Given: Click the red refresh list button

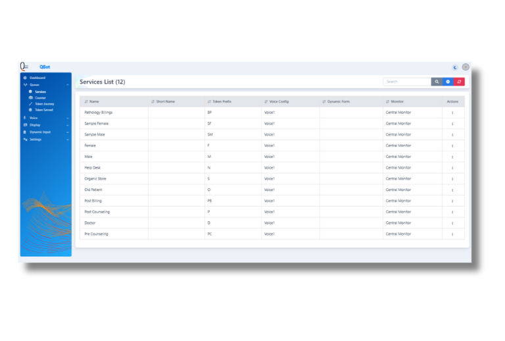Looking at the screenshot, I should pyautogui.click(x=459, y=82).
